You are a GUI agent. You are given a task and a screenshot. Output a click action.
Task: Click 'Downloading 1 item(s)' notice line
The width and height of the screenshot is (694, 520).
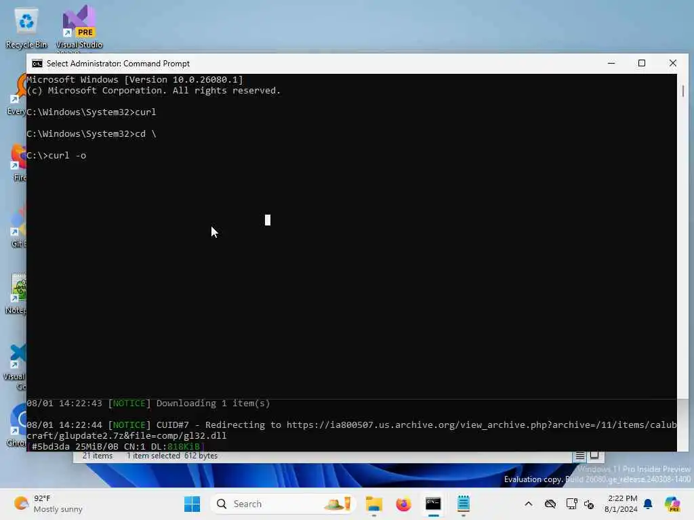(148, 404)
